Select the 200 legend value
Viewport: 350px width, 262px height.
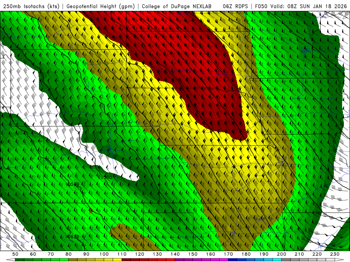point(281,254)
